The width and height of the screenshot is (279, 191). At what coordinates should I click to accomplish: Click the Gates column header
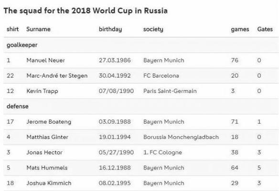tap(265, 29)
